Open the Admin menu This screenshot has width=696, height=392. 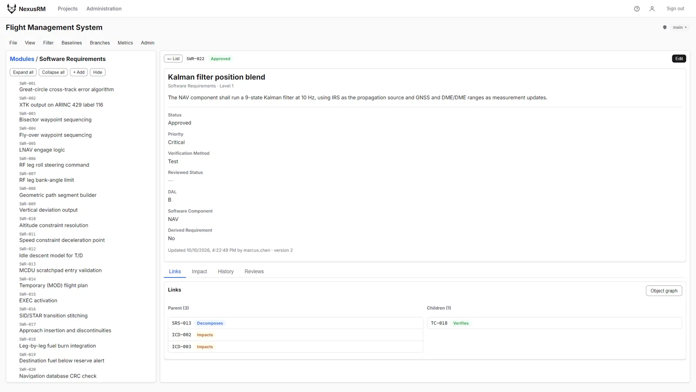coord(147,43)
